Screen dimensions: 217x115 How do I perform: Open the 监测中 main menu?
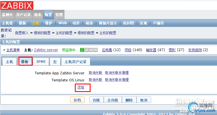[x=7, y=15]
